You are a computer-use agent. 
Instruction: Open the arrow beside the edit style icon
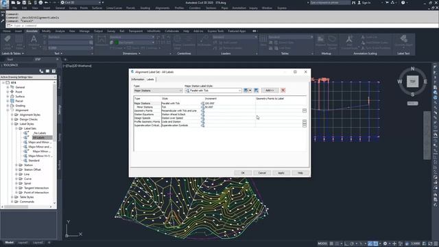pyautogui.click(x=250, y=90)
